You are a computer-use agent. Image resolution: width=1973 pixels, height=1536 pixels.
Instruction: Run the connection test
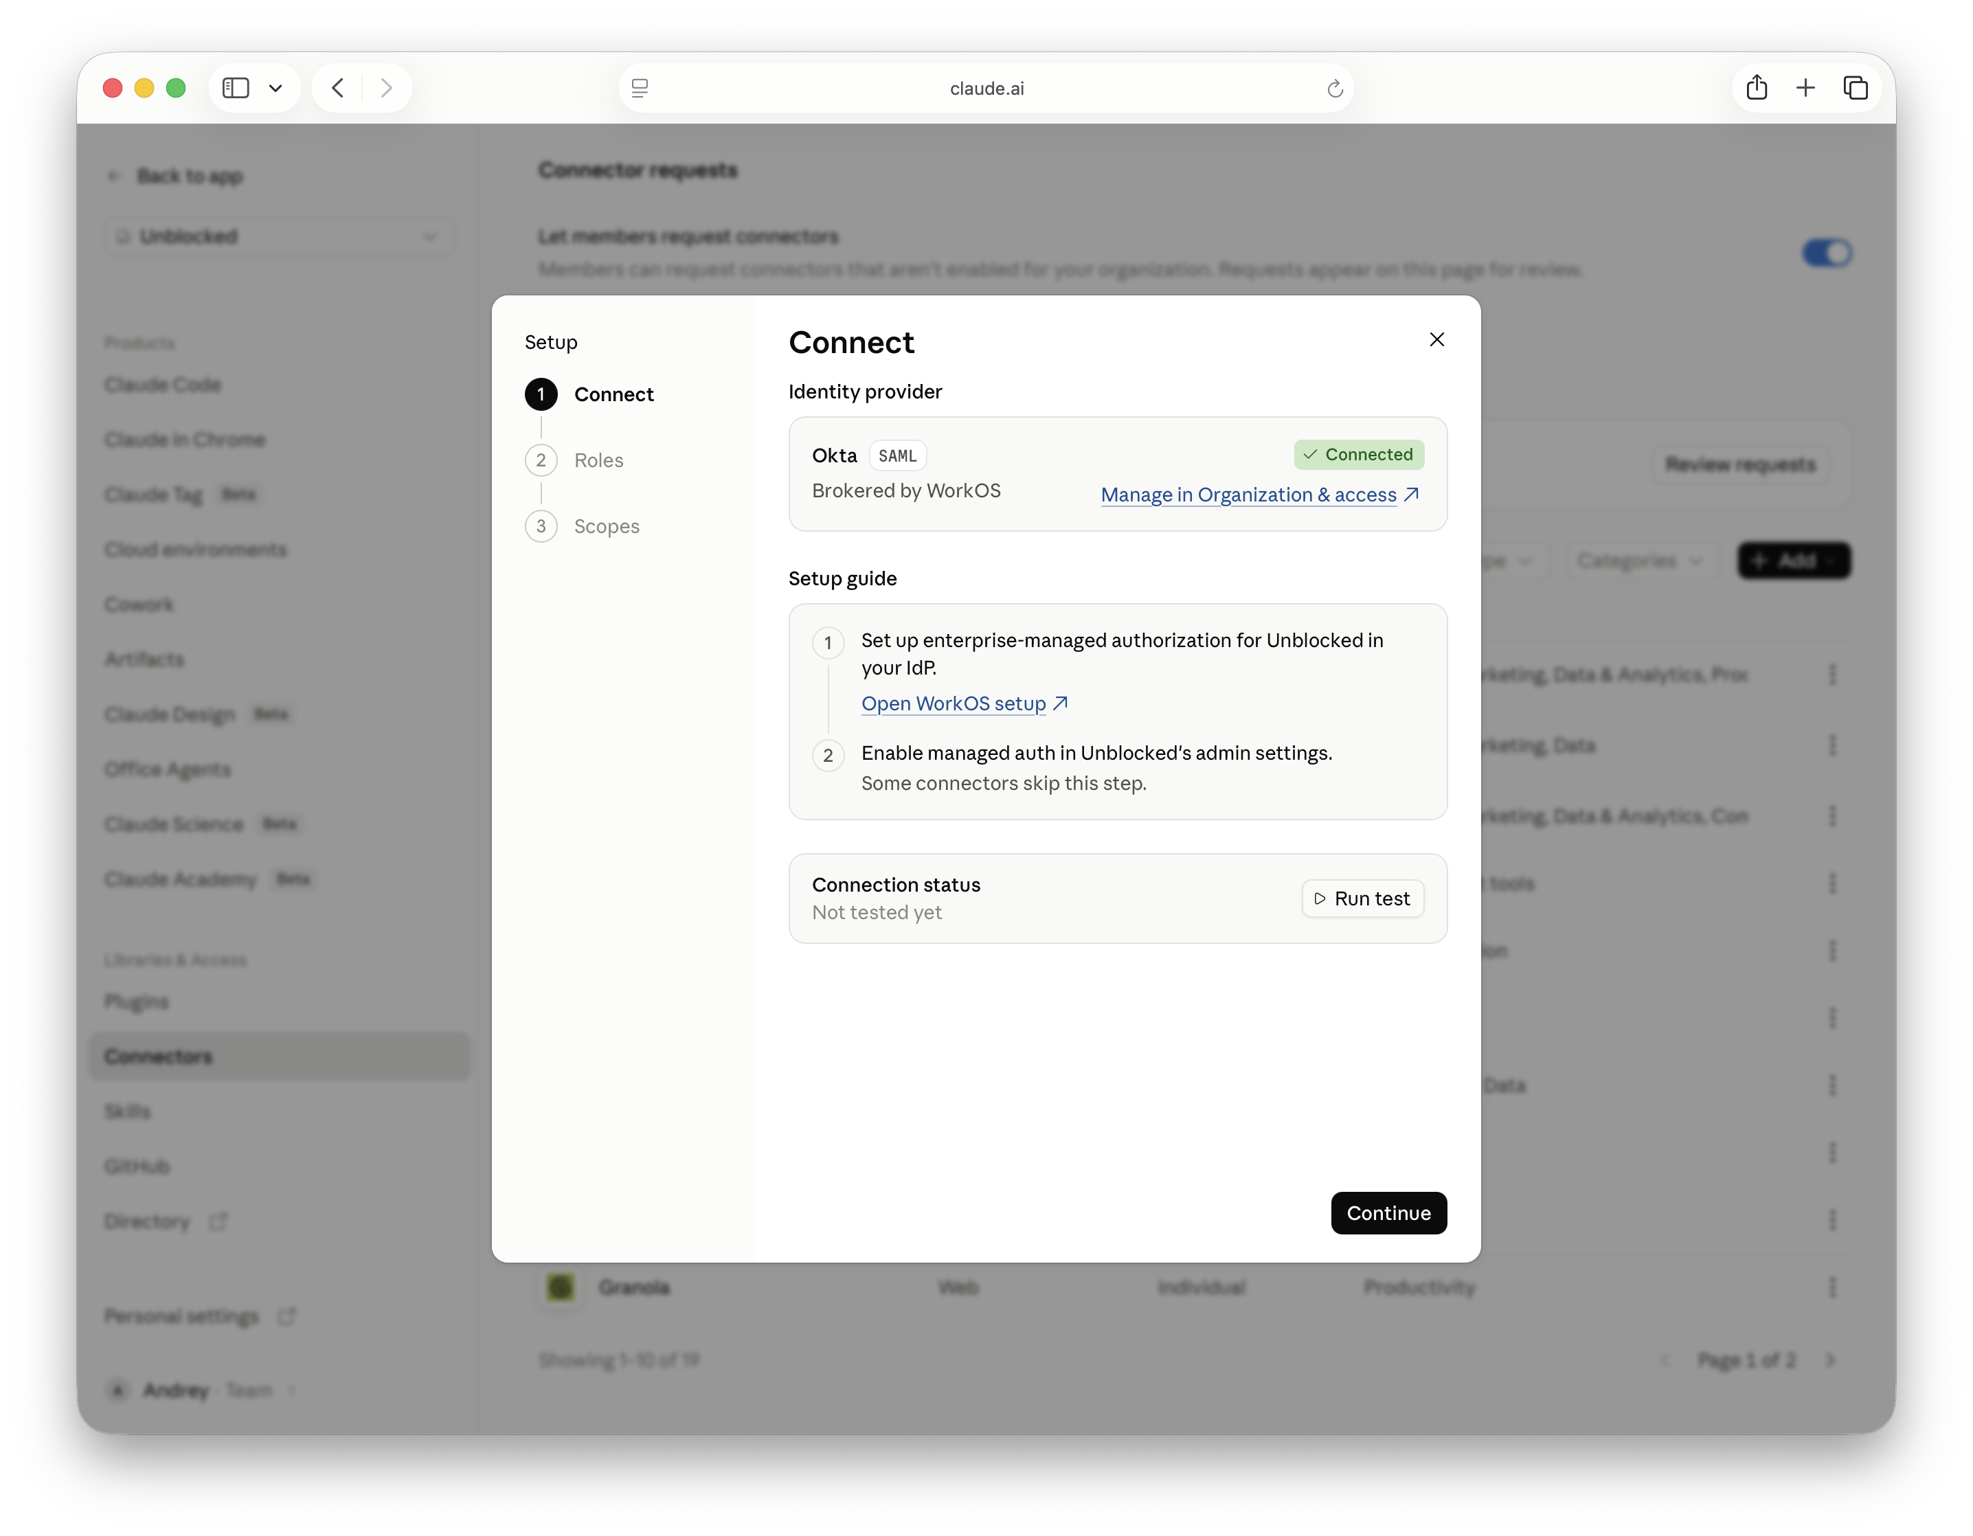click(1362, 898)
